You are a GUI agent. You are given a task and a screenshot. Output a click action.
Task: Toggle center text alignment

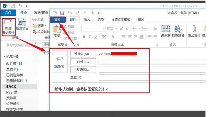click(x=130, y=37)
